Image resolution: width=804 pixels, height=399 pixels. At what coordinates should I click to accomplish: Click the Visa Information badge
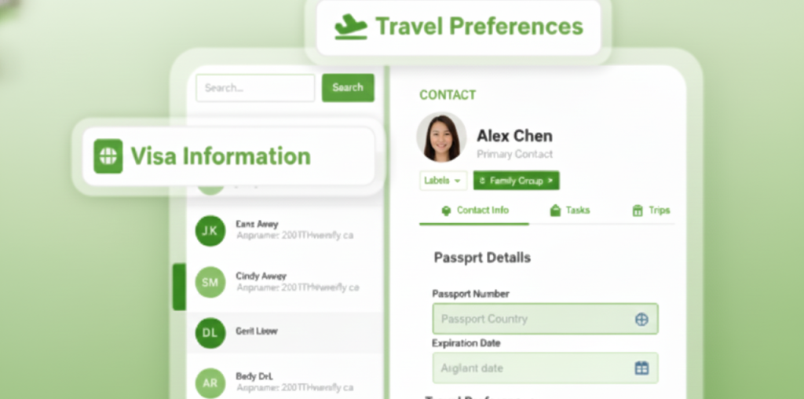(x=228, y=156)
